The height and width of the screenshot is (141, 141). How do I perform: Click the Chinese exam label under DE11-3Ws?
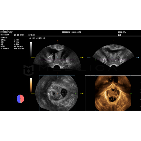tap(120, 35)
